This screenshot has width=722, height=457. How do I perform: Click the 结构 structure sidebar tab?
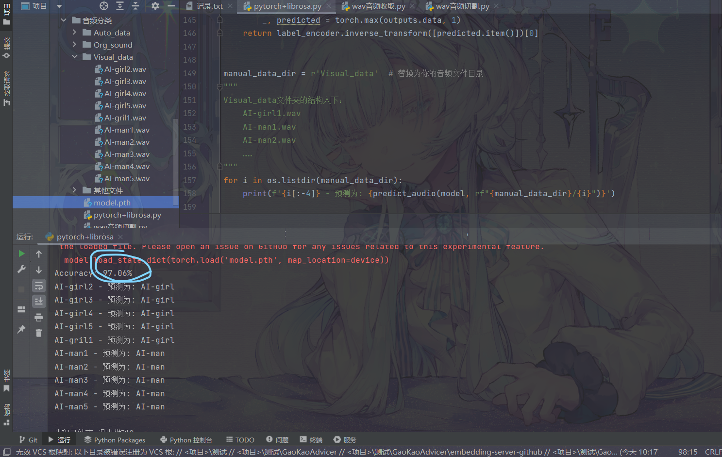6,414
